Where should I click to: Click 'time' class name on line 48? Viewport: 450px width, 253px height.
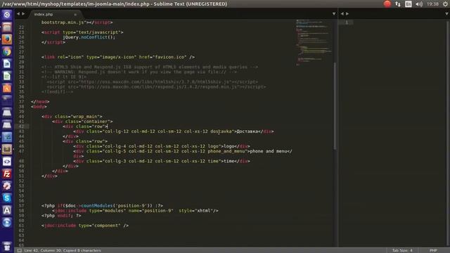click(x=213, y=161)
